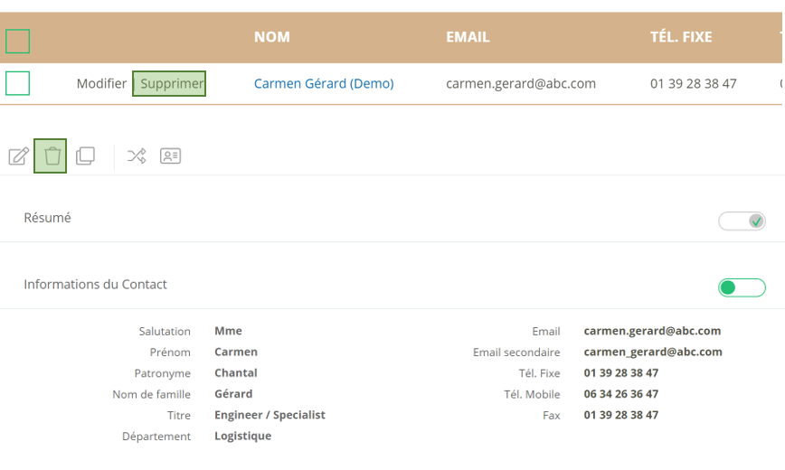Image resolution: width=785 pixels, height=470 pixels.
Task: Collapse the Résumé section header
Action: [47, 218]
